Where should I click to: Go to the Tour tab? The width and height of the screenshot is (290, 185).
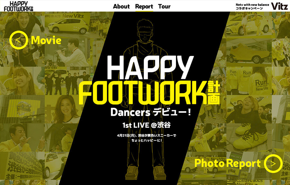(x=164, y=6)
